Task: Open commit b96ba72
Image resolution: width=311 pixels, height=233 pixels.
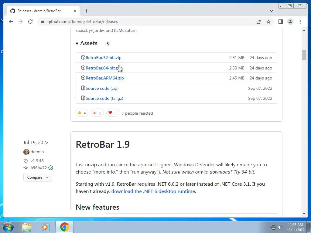Action: point(39,167)
